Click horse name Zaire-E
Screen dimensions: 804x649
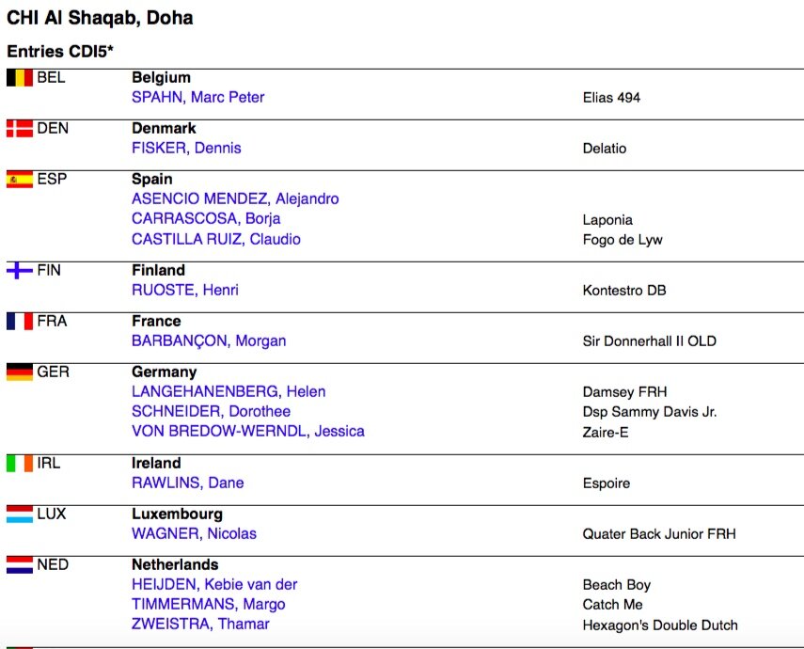pos(605,433)
